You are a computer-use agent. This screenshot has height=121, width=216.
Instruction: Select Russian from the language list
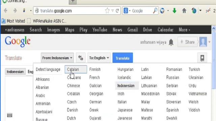click(172, 78)
